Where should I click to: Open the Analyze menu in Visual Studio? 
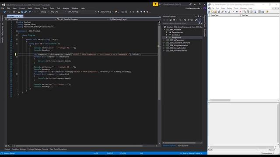tap(66, 8)
